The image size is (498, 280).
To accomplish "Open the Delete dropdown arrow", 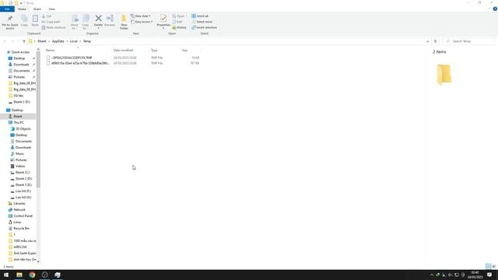I will pos(99,28).
